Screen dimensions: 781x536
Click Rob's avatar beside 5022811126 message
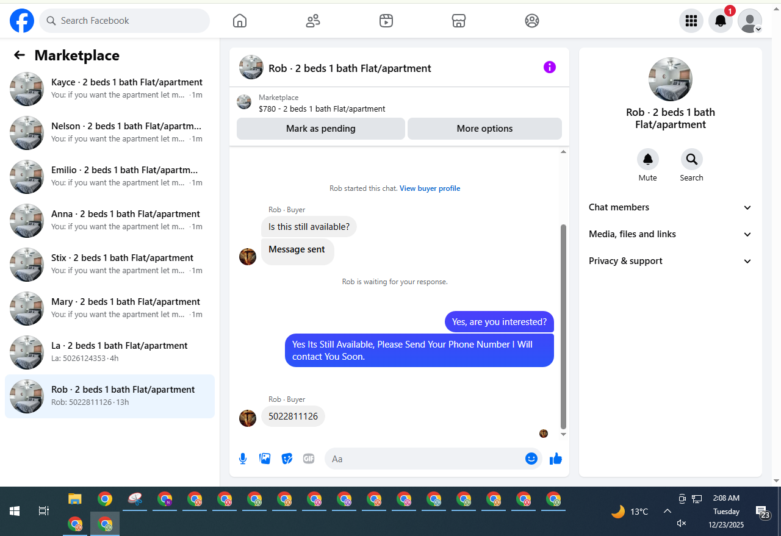pos(248,418)
